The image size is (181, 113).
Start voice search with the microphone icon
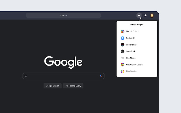pyautogui.click(x=101, y=76)
